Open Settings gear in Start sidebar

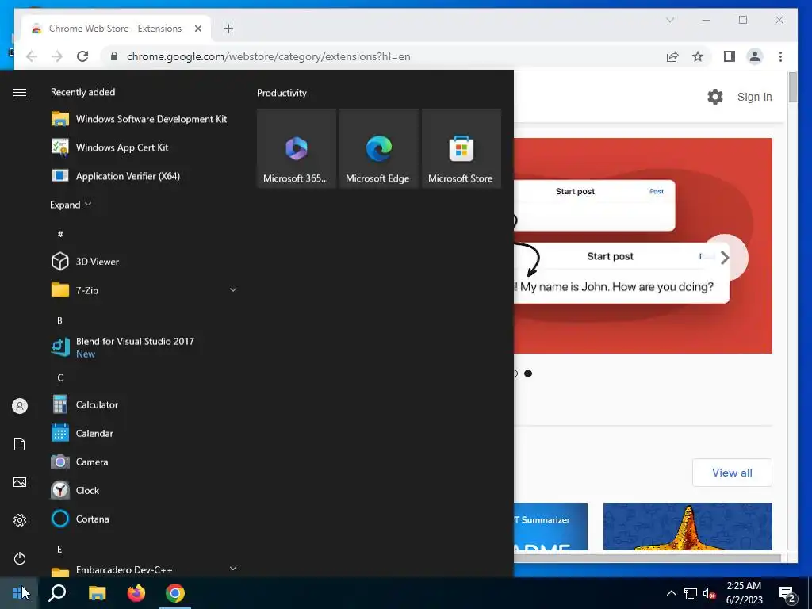tap(20, 520)
